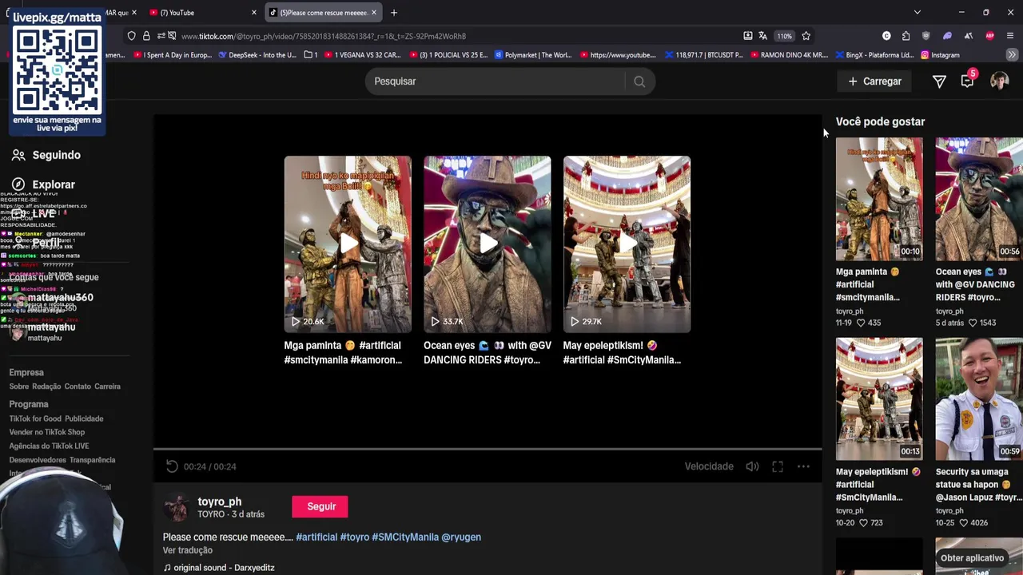Click the #toyro hashtag in the caption
Viewport: 1023px width, 575px height.
click(x=354, y=537)
